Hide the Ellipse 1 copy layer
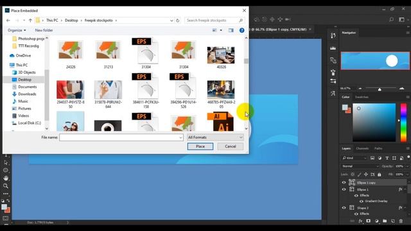411x231 pixels. coord(344,182)
